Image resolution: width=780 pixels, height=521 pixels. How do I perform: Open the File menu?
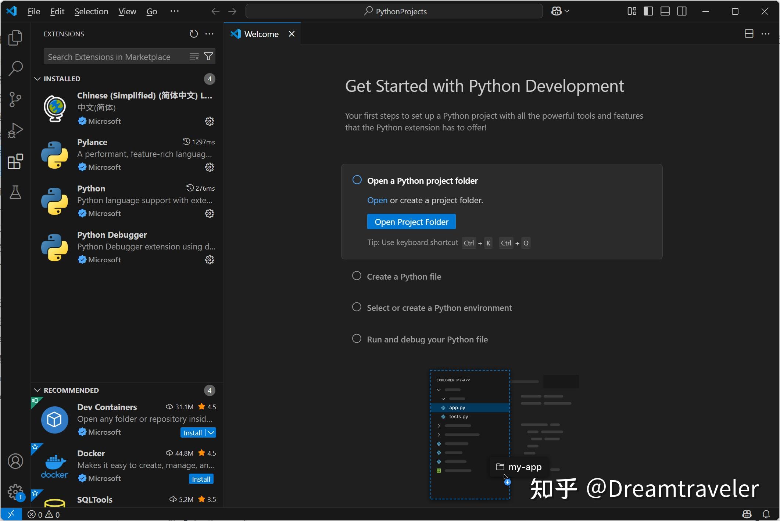point(33,11)
